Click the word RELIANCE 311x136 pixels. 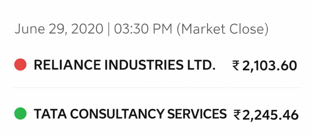61,65
